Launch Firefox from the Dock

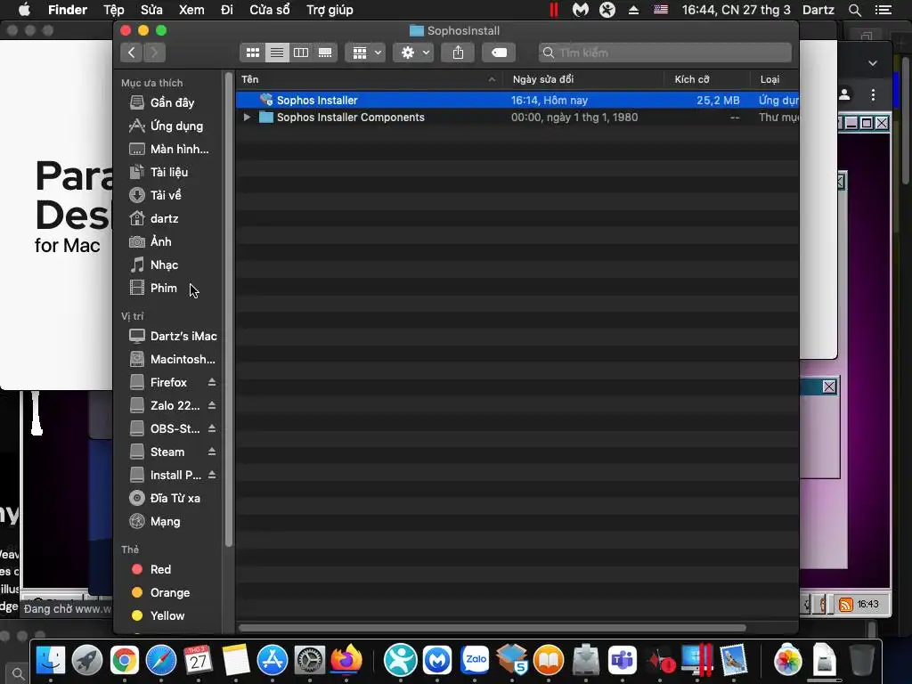click(346, 661)
